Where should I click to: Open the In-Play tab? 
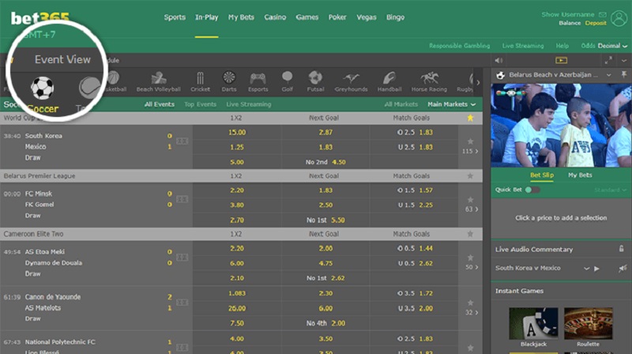206,17
